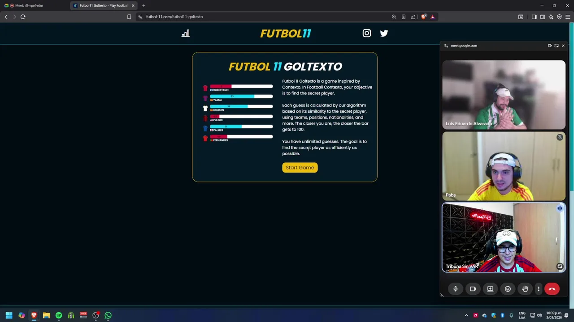Expand the Meet picture-in-picture window
Viewport: 574px width, 322px height.
coord(557,46)
